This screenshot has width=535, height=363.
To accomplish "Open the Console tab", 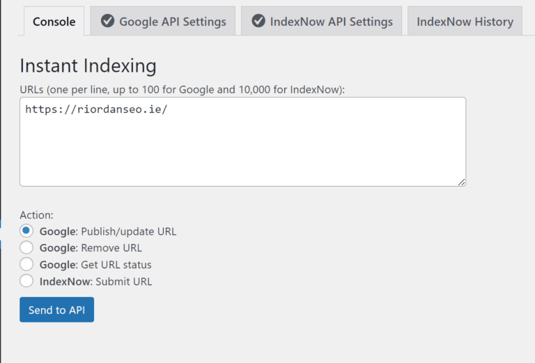I will tap(54, 22).
